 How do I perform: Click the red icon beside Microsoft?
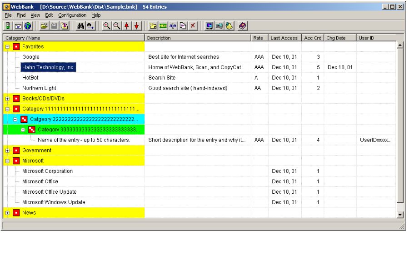click(16, 161)
